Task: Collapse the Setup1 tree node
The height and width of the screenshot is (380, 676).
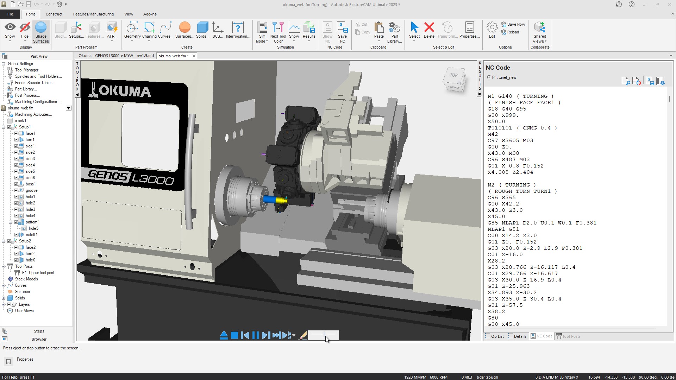Action: tap(4, 127)
